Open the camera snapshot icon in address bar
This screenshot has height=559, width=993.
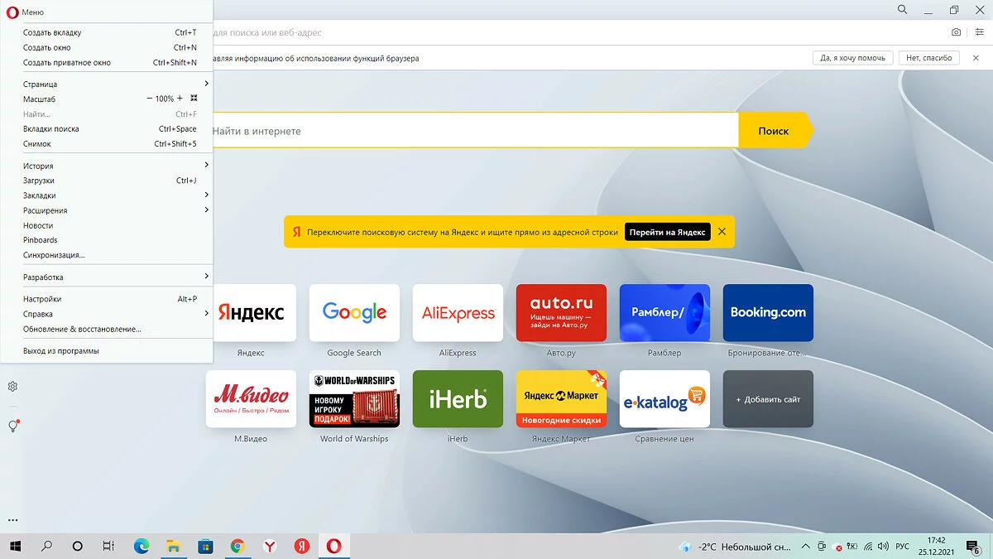[x=956, y=32]
